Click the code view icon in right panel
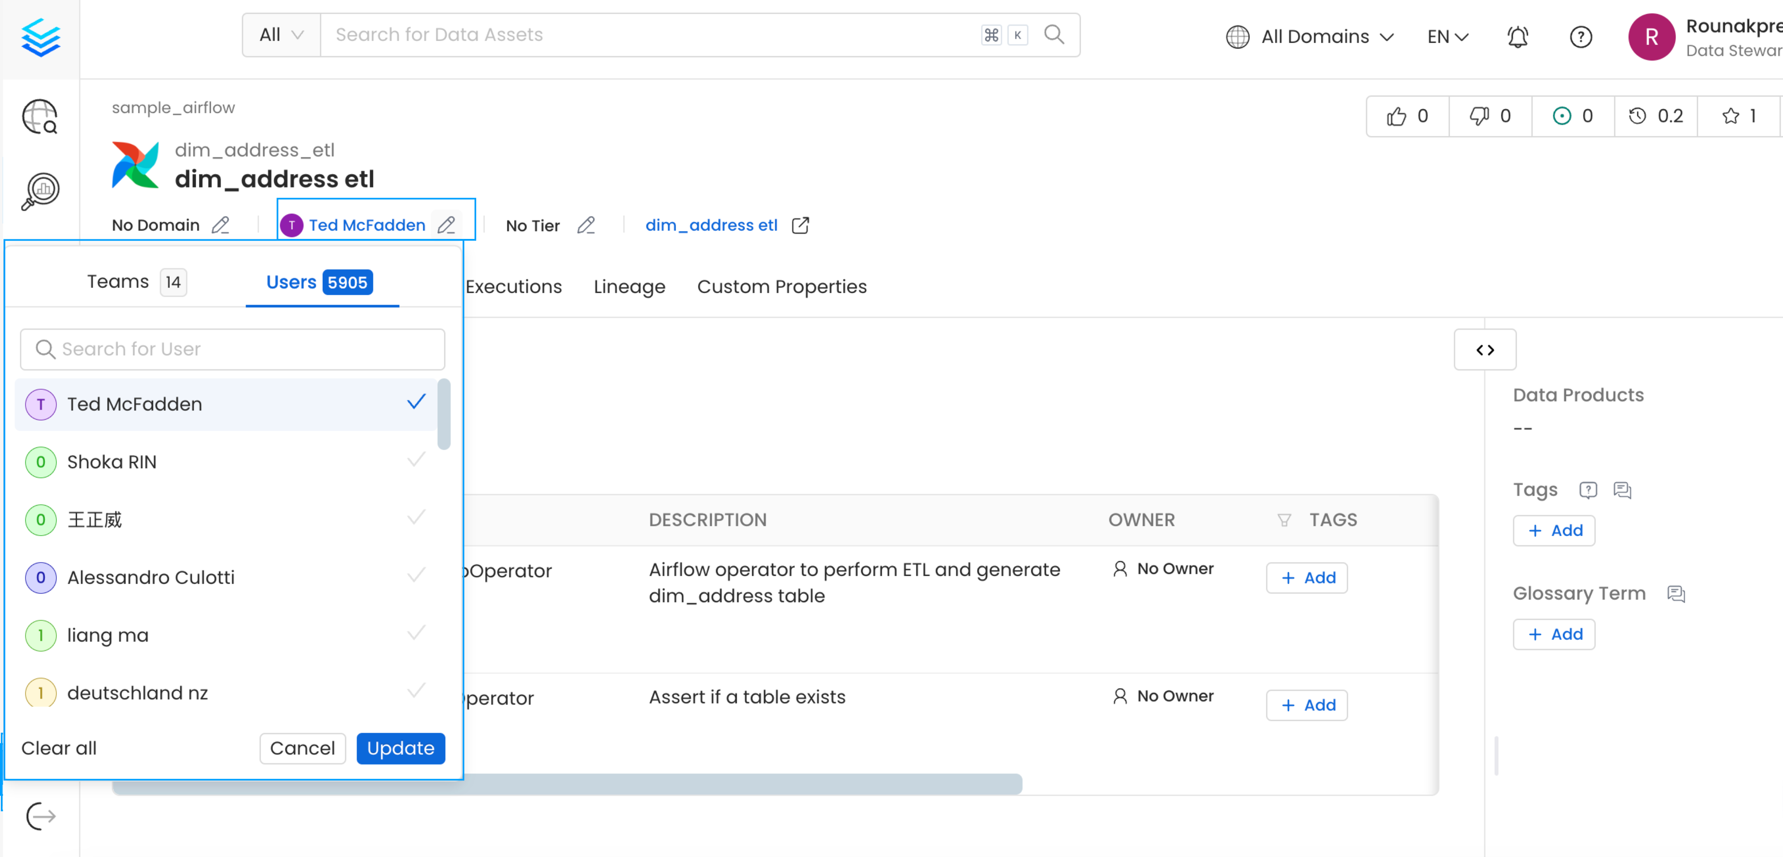The height and width of the screenshot is (857, 1783). click(x=1485, y=350)
